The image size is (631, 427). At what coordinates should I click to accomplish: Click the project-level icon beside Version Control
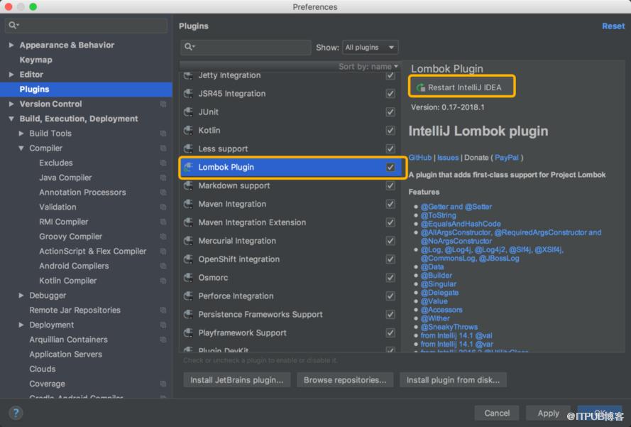tap(163, 104)
